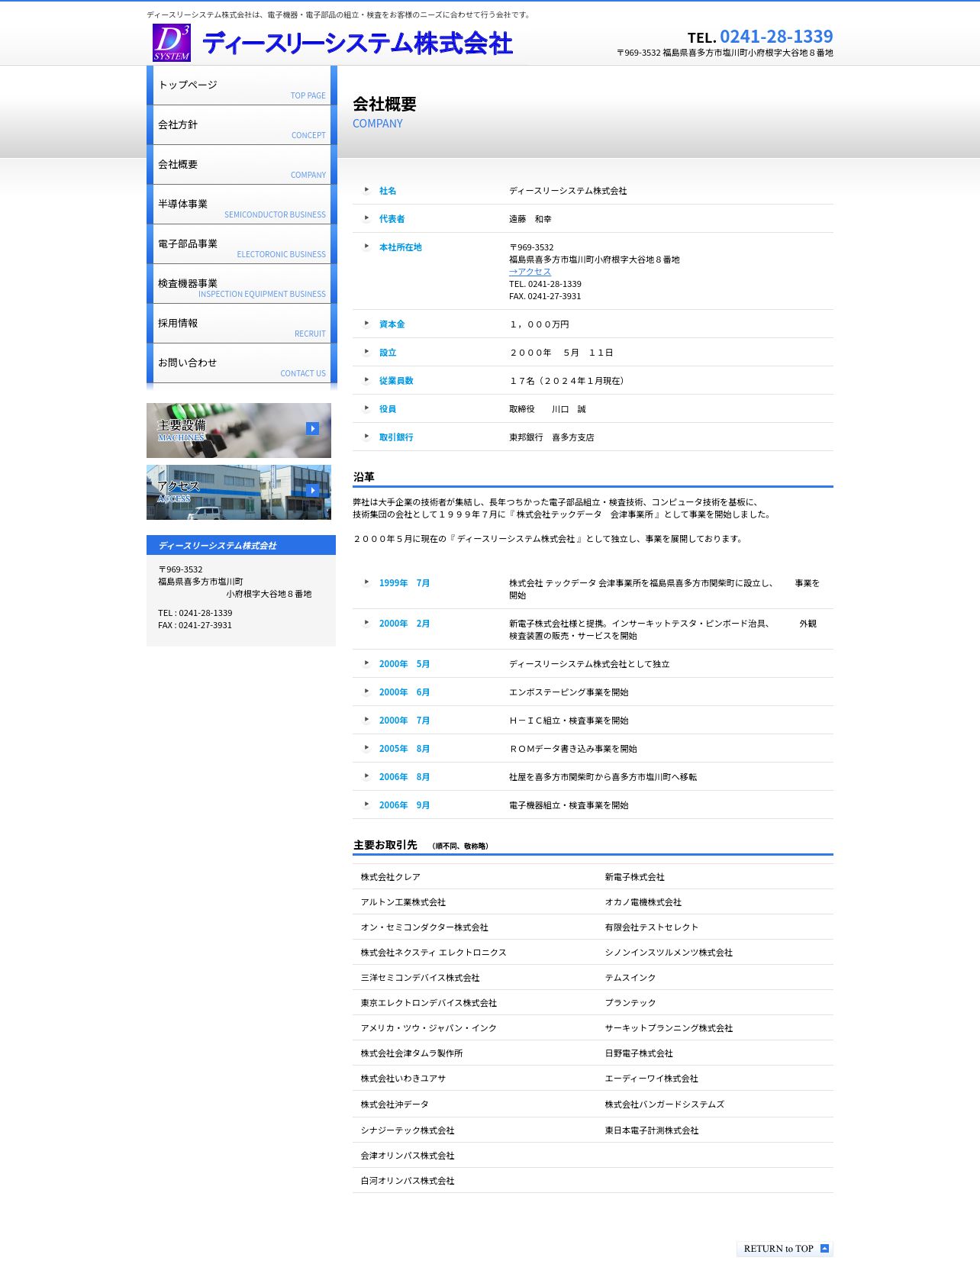
Task: Click client name 新電子株式会社
Action: pyautogui.click(x=635, y=877)
